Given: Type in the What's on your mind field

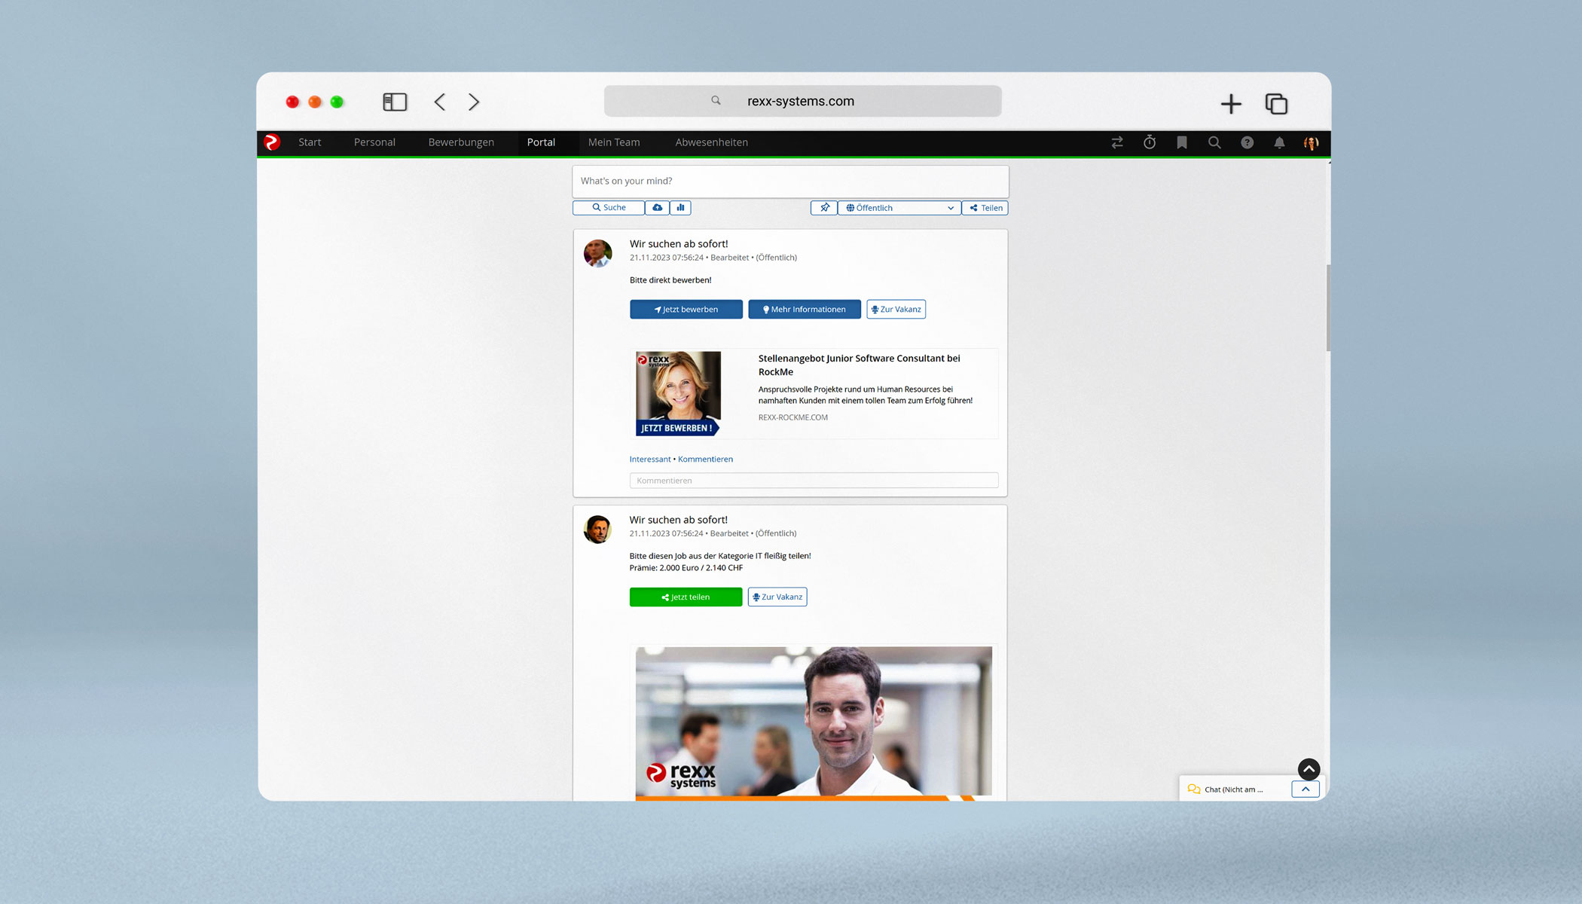Looking at the screenshot, I should [789, 181].
